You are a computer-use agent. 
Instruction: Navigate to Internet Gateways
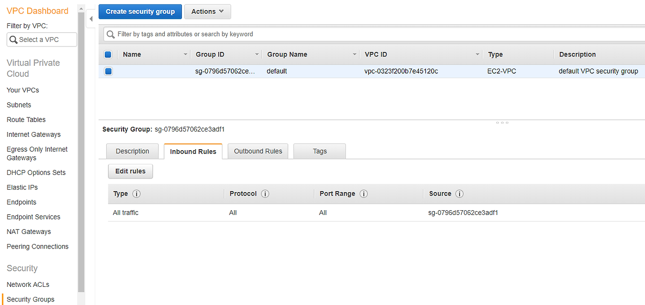[34, 135]
